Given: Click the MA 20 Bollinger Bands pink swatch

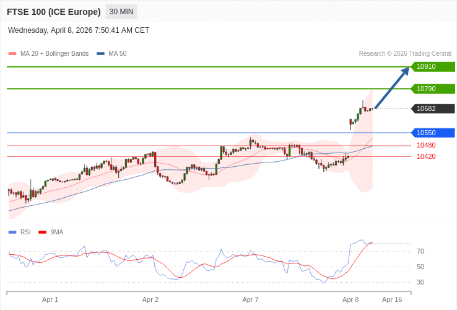Looking at the screenshot, I should (12, 54).
